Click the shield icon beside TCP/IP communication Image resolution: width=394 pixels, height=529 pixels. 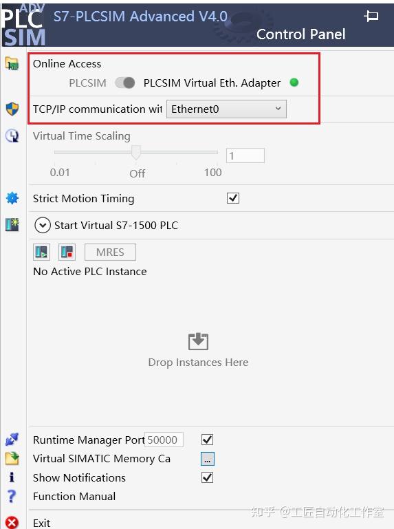12,109
